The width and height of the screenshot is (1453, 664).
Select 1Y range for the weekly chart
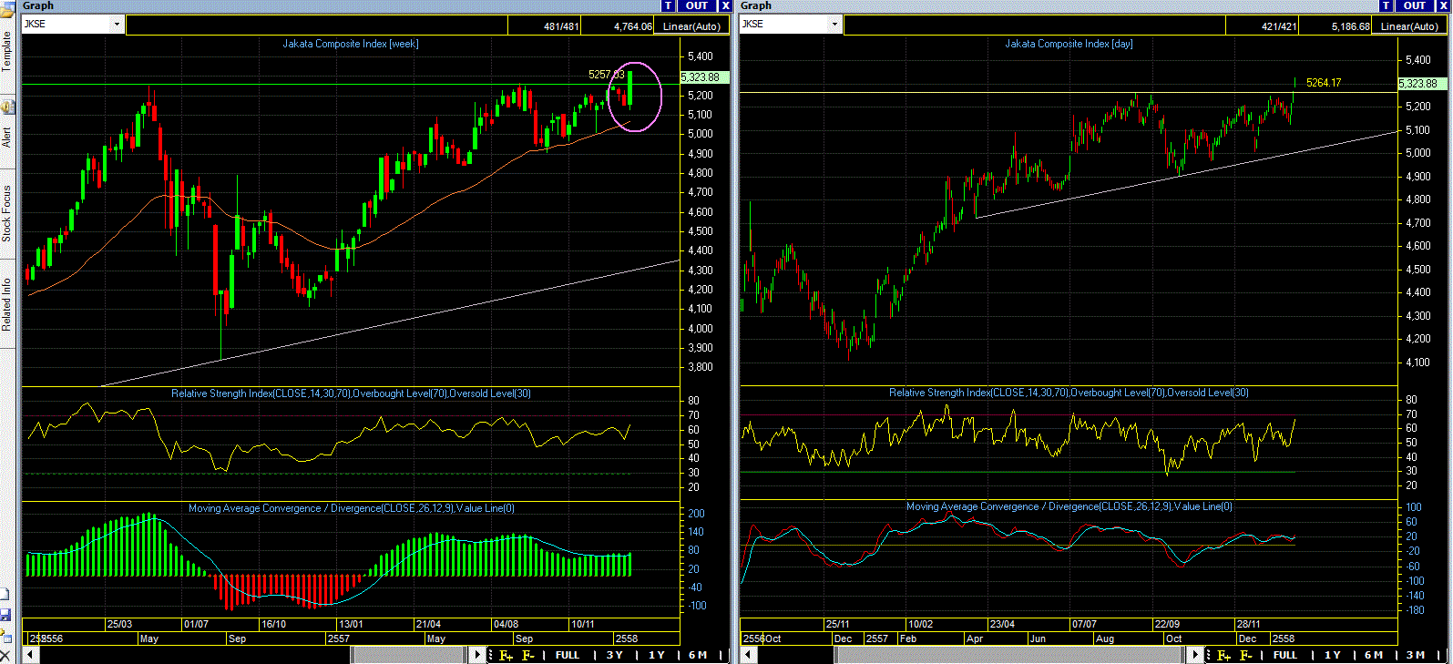pyautogui.click(x=657, y=655)
